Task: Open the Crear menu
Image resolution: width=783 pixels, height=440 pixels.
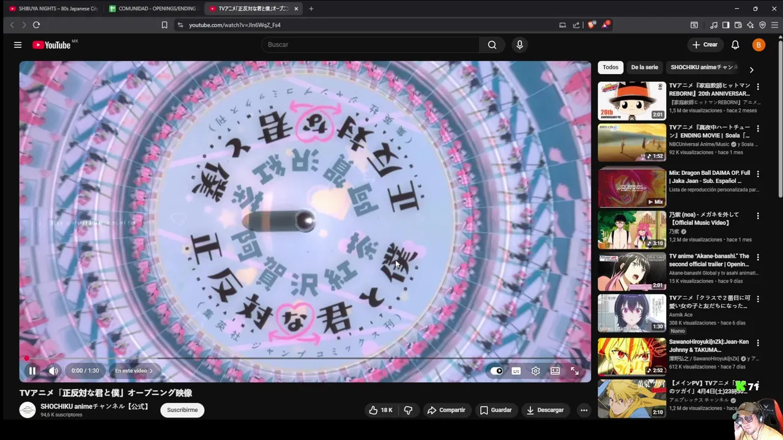Action: pos(705,45)
